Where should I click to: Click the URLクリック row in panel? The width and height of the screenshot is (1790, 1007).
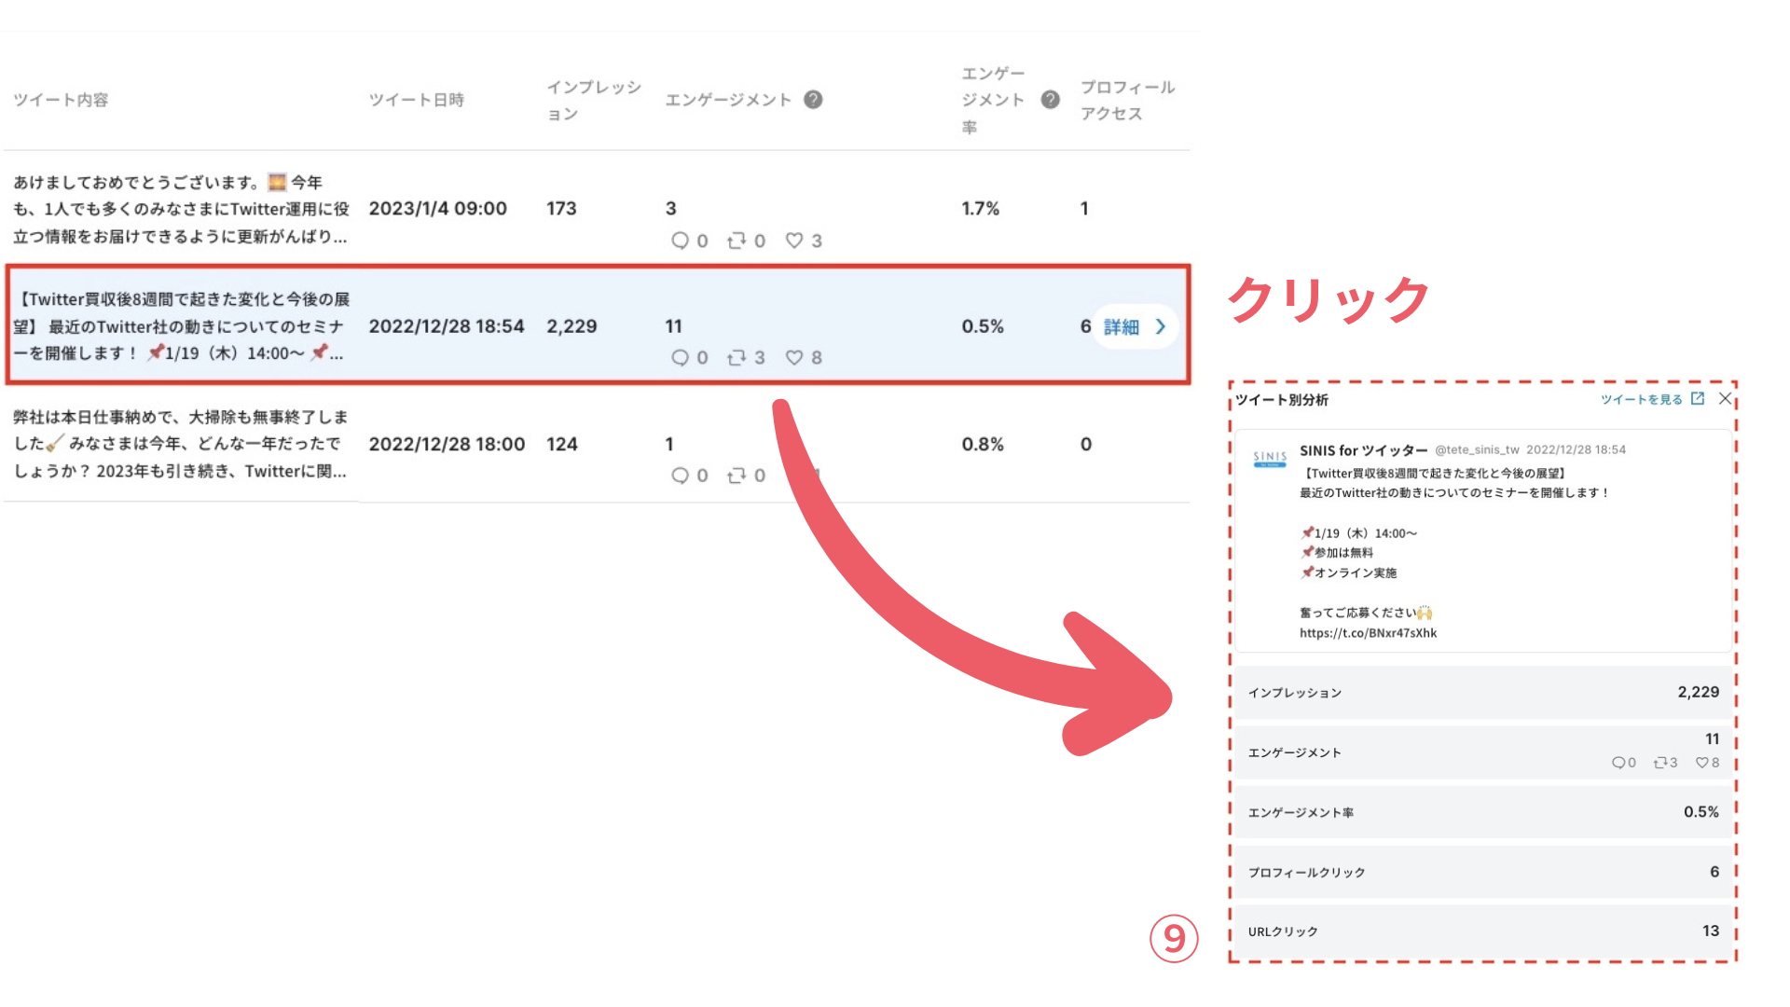click(x=1483, y=931)
